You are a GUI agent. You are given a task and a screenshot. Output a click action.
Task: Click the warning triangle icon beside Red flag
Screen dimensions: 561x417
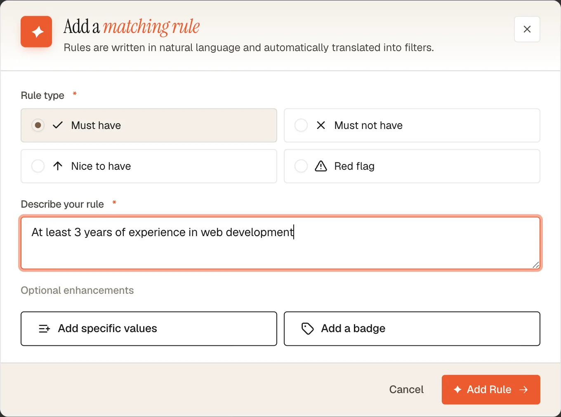click(321, 166)
